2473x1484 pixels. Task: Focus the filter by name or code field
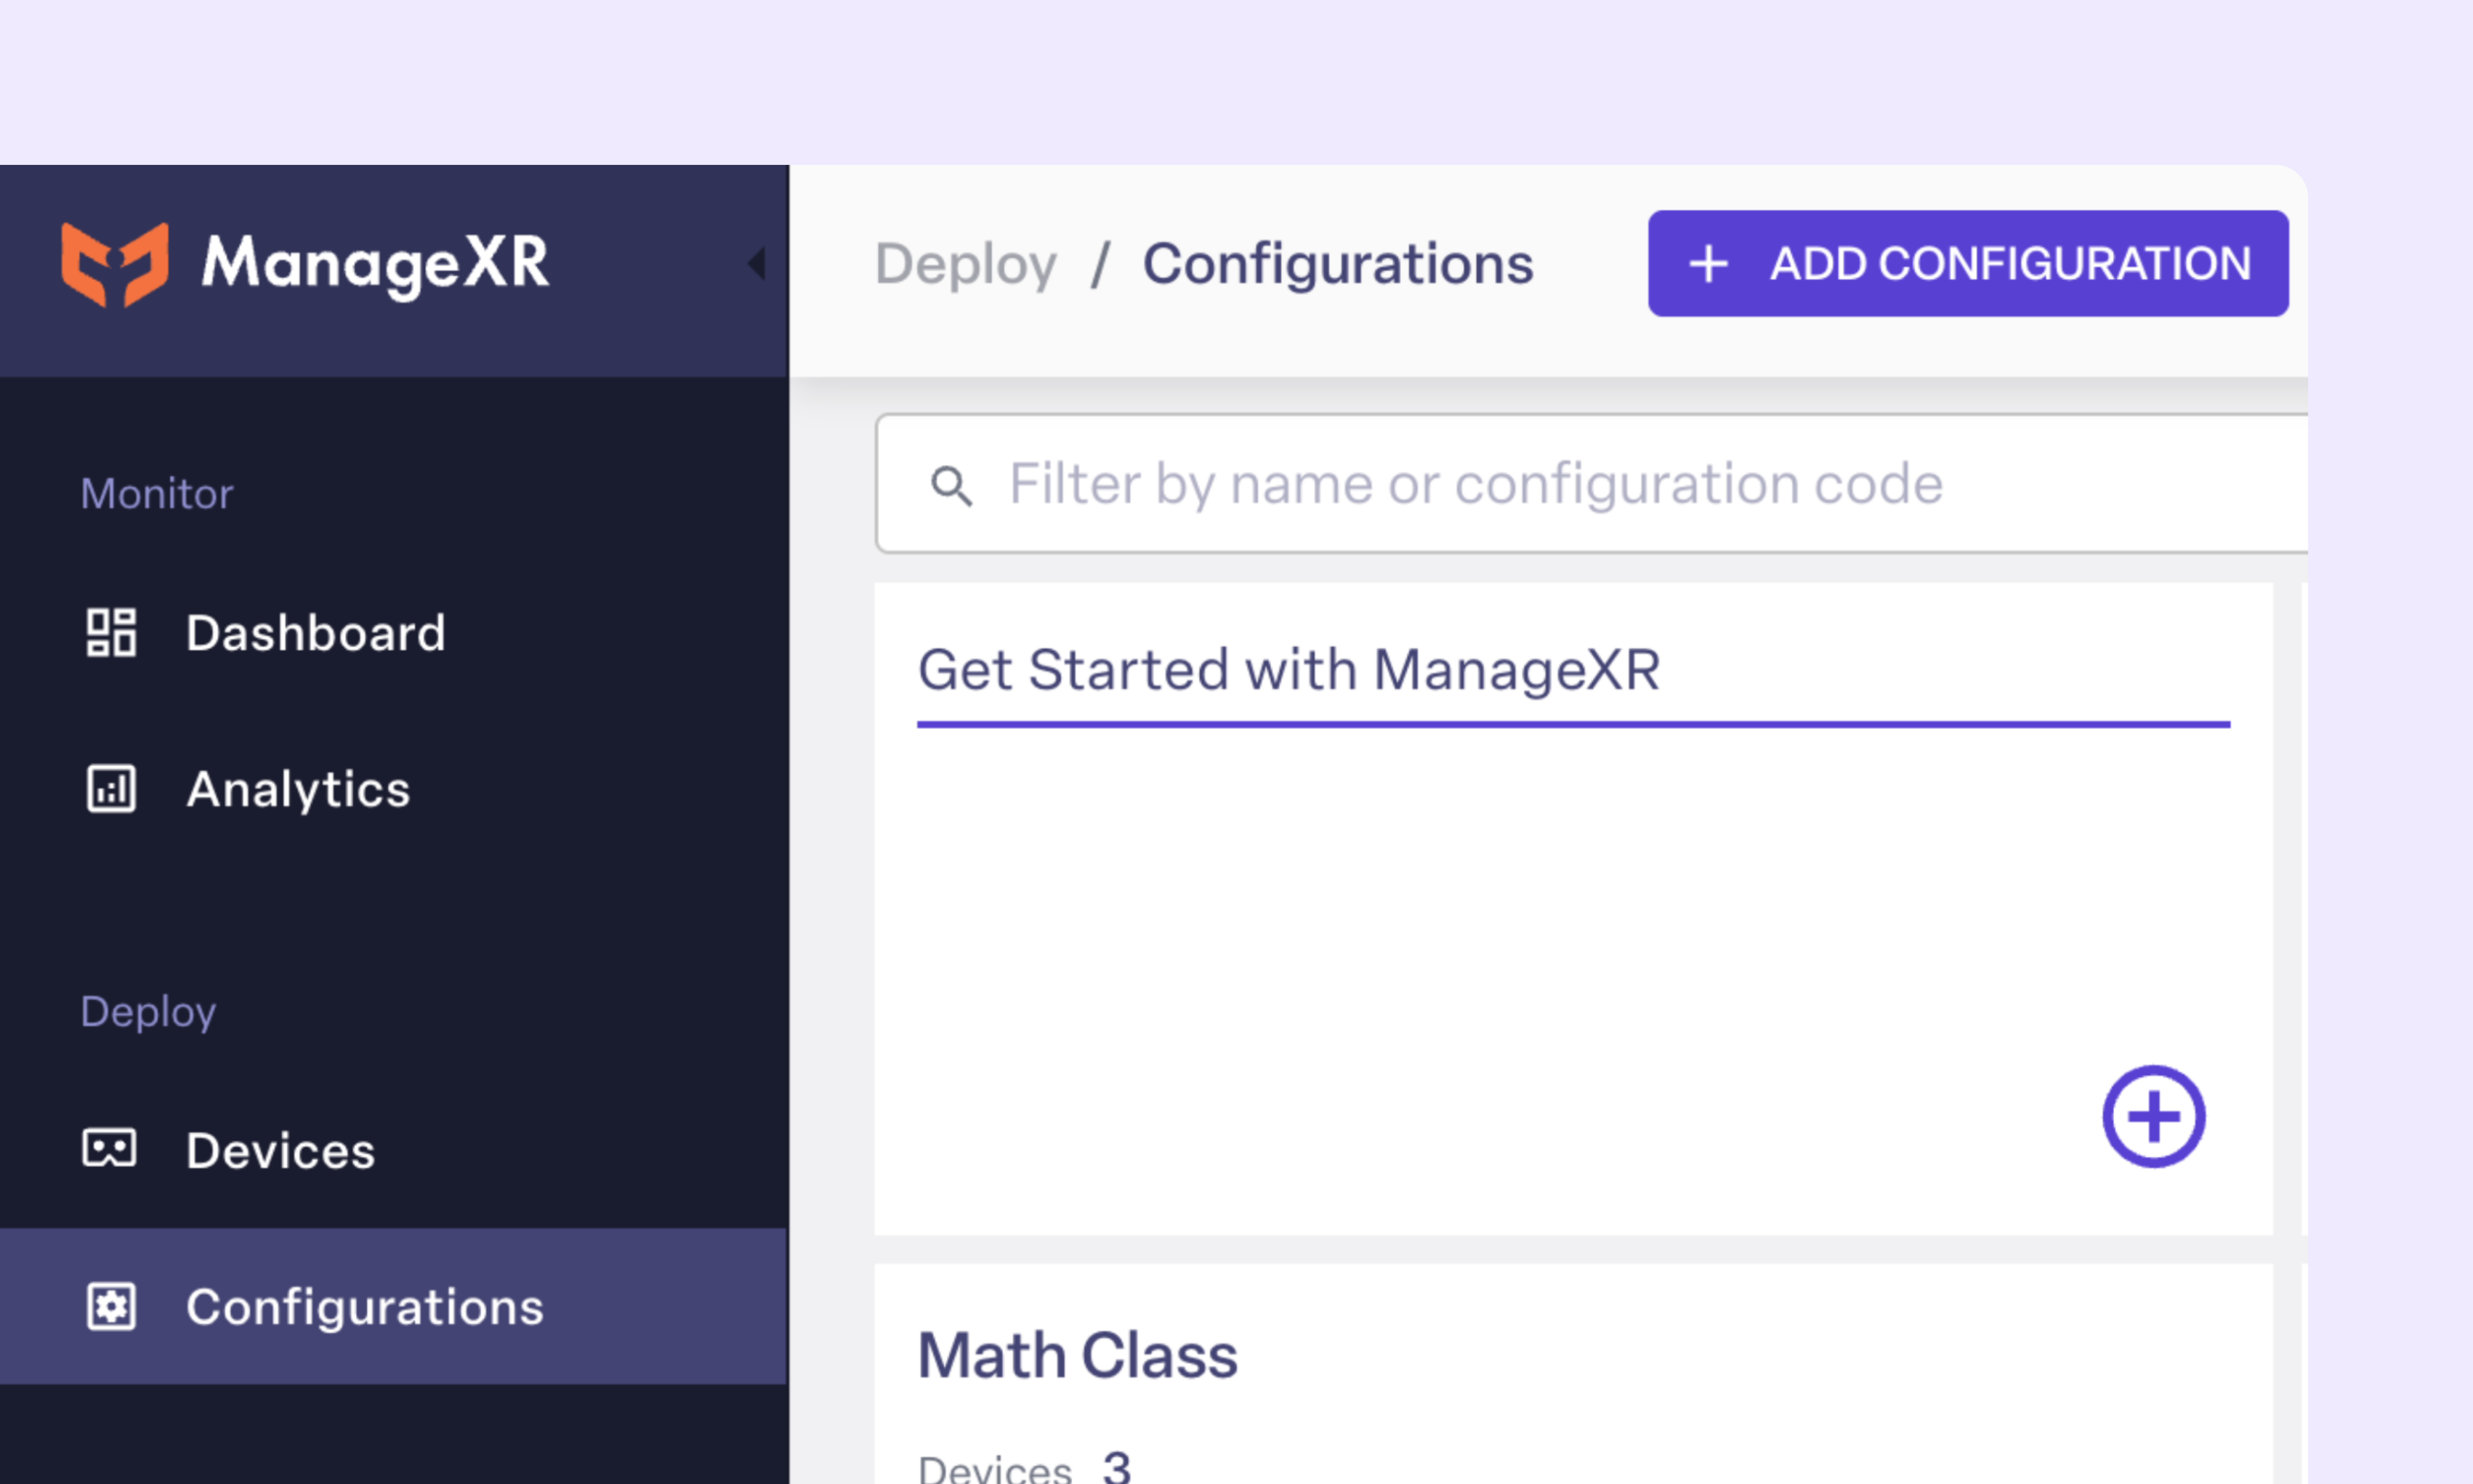pyautogui.click(x=1591, y=483)
